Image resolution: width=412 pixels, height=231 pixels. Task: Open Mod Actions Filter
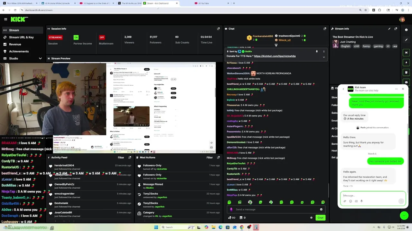(x=210, y=158)
